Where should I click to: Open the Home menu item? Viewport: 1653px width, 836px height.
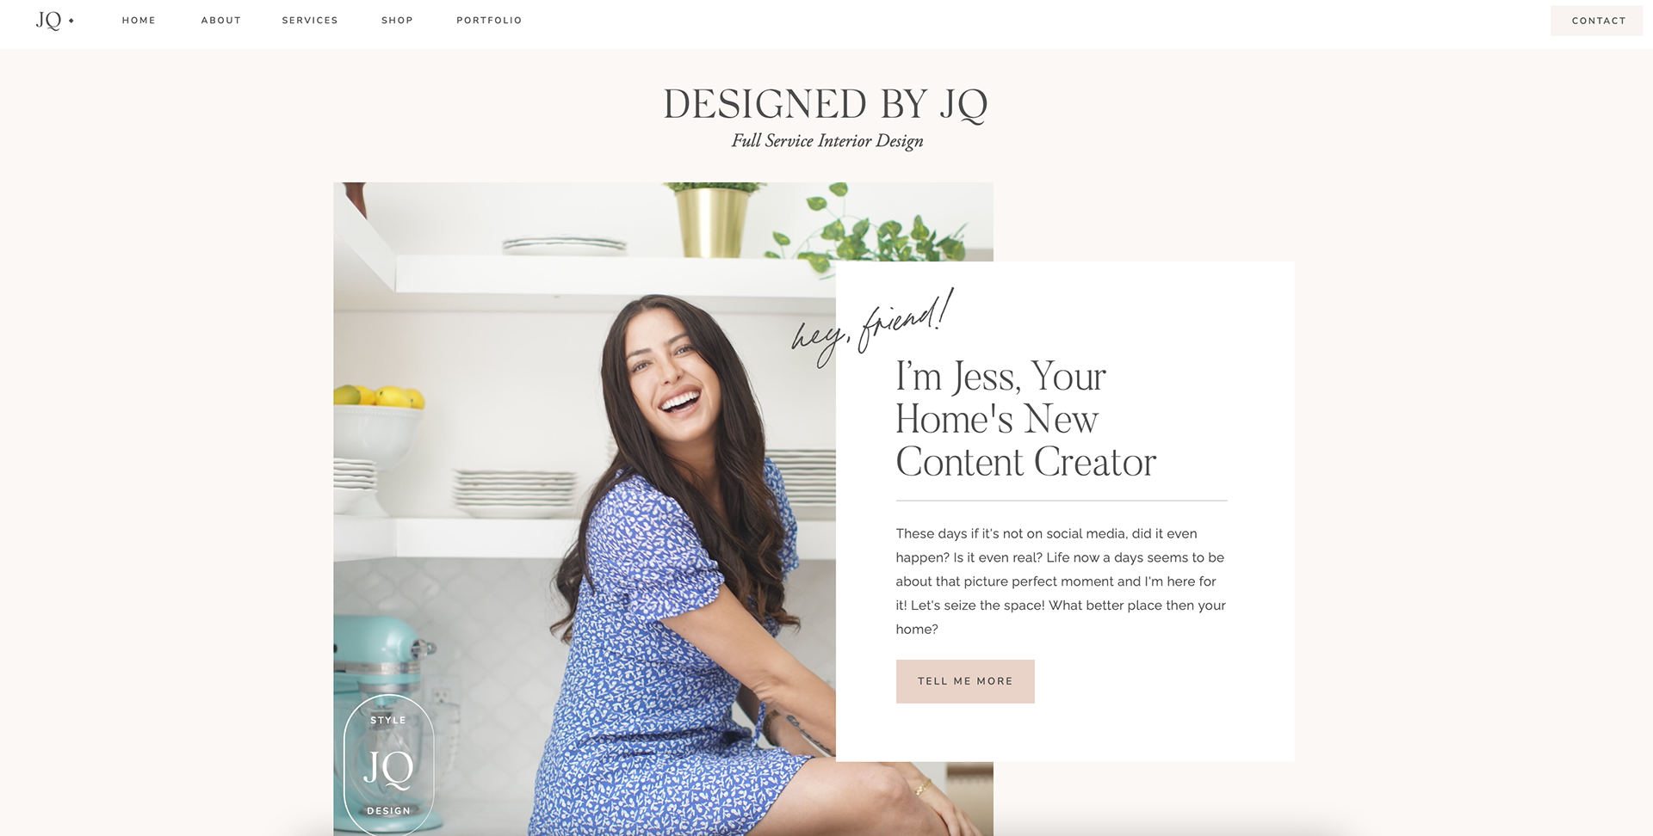click(x=139, y=21)
